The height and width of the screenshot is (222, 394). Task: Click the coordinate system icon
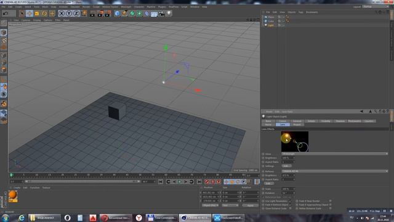[84, 14]
